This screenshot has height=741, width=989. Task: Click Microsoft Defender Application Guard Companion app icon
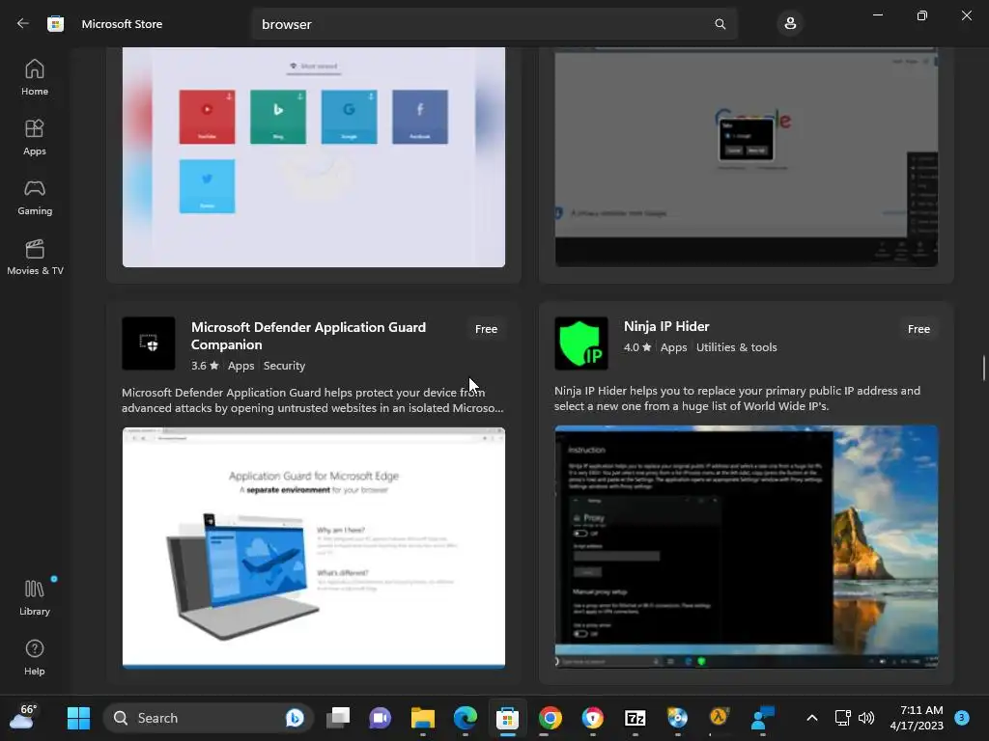(148, 343)
